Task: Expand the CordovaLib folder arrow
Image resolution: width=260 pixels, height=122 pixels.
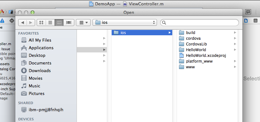Action: point(235,44)
